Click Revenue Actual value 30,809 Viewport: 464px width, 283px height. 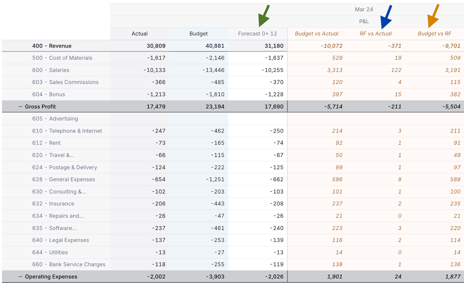156,46
